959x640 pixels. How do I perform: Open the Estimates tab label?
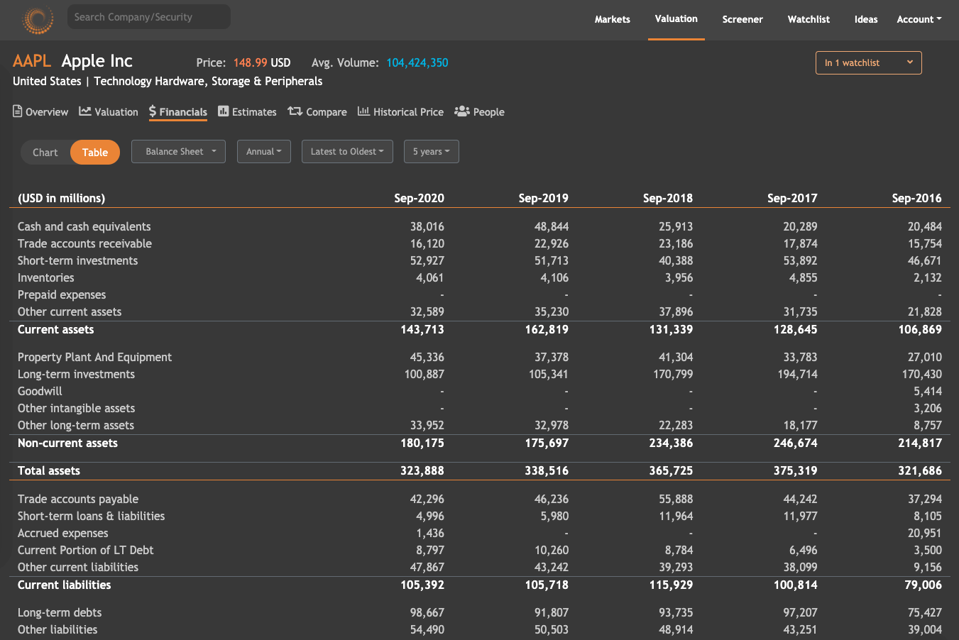[x=254, y=112]
